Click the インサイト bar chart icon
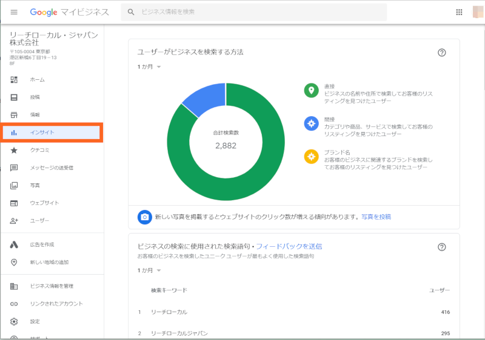 14,132
